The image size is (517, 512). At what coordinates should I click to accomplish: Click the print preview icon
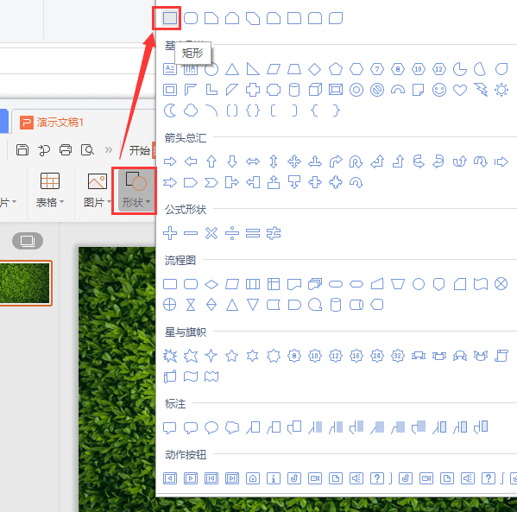[87, 149]
